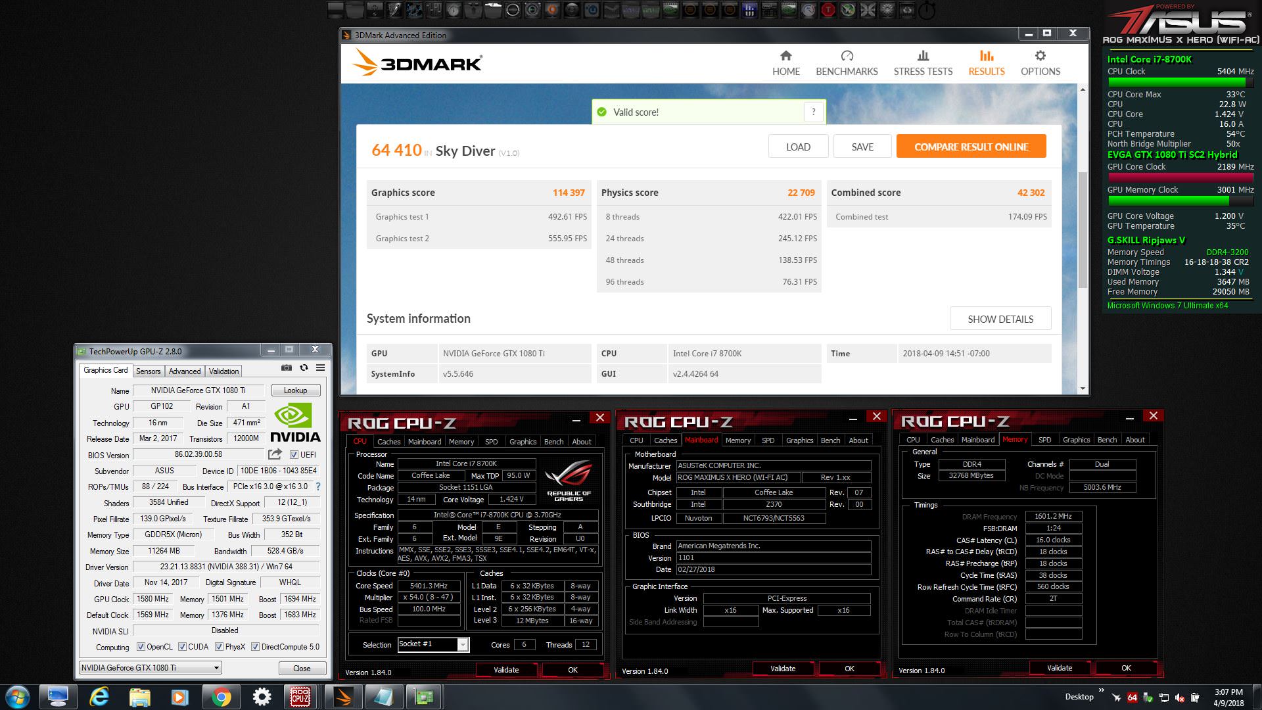Open Caches tab in the first CPU-Z window
The height and width of the screenshot is (710, 1262).
(388, 442)
